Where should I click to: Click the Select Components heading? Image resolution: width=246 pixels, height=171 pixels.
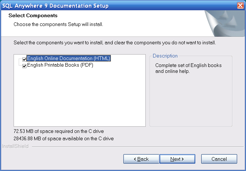33,16
